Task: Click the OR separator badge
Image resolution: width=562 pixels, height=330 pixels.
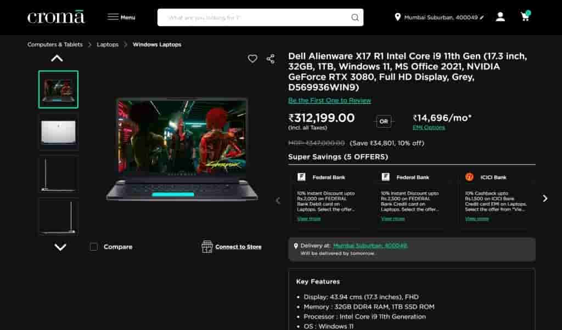Action: click(384, 122)
